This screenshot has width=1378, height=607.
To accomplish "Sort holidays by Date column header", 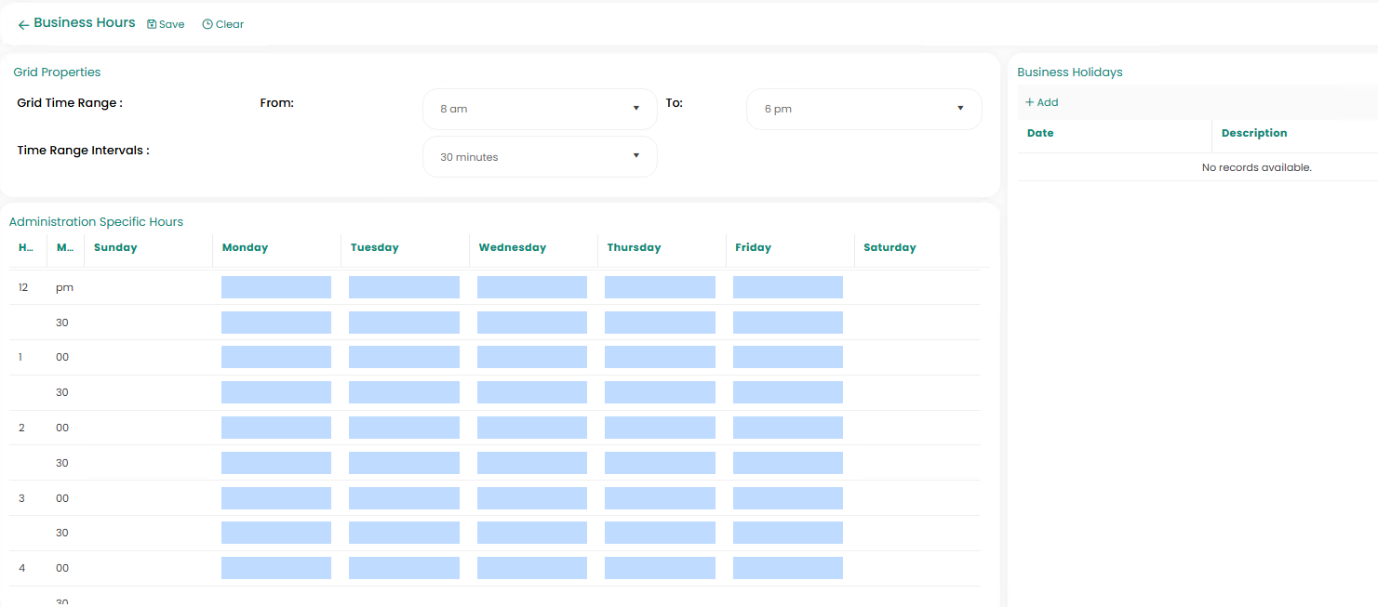I will tap(1040, 133).
